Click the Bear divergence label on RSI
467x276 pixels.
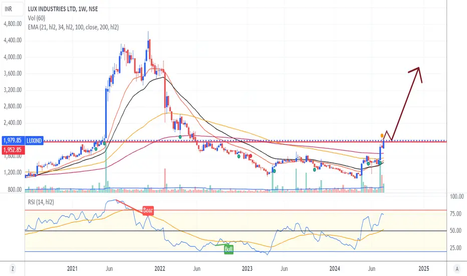[x=148, y=210]
